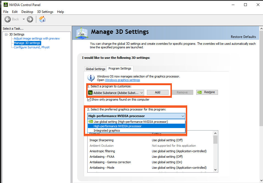Click the Forward arrow icon
Screen dimensions: 263x183
(30, 19)
